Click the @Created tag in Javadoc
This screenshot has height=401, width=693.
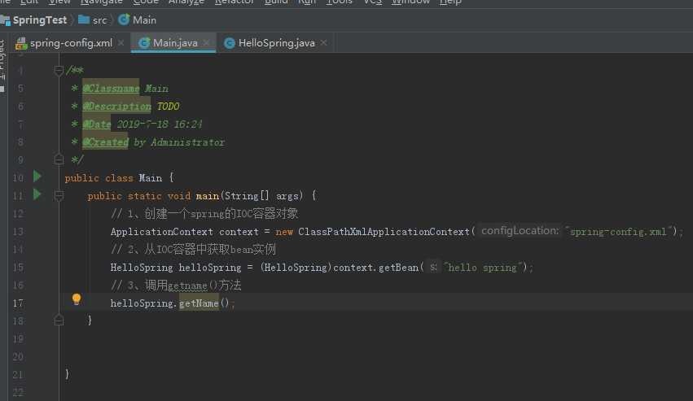(x=105, y=142)
